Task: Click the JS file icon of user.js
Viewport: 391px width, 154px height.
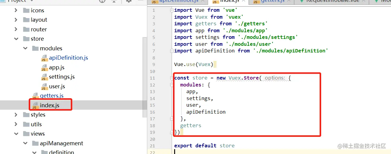Action: 44,86
